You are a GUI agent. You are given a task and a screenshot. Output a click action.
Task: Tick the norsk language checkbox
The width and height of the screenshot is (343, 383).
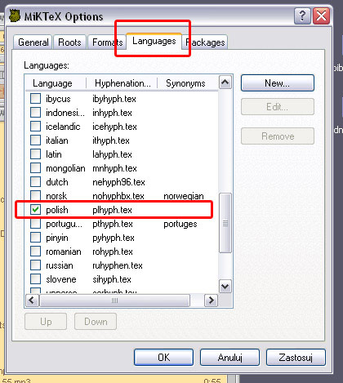35,195
